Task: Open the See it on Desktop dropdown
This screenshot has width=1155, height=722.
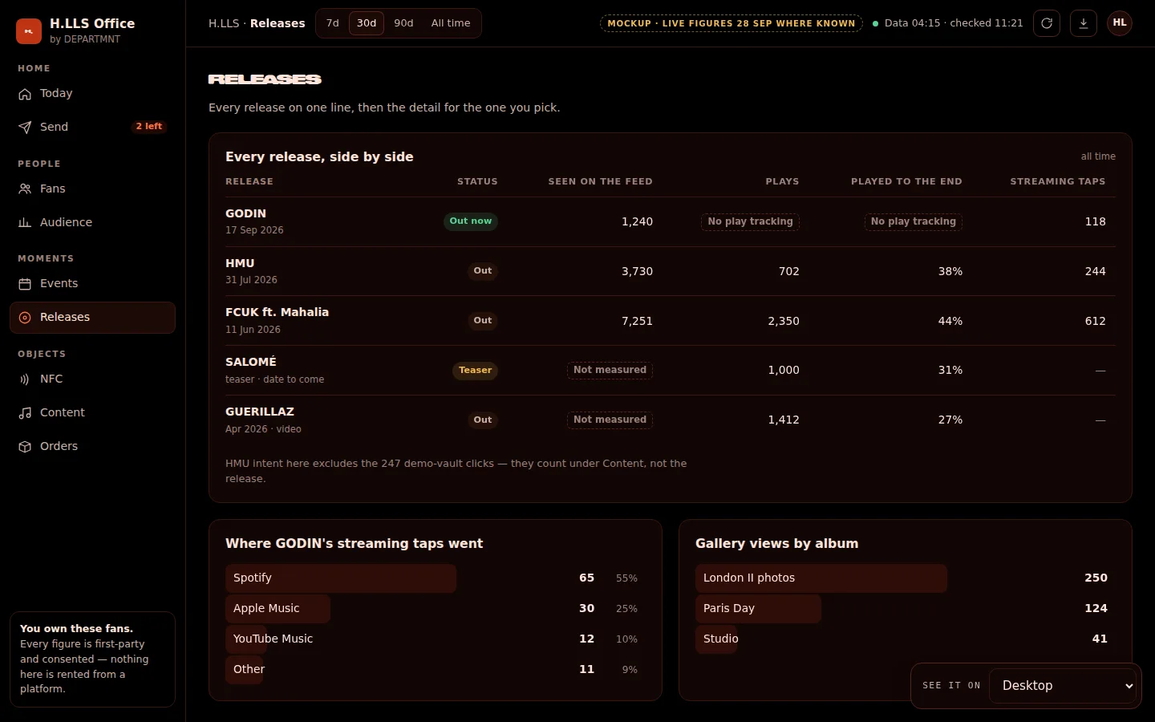Action: coord(1064,686)
